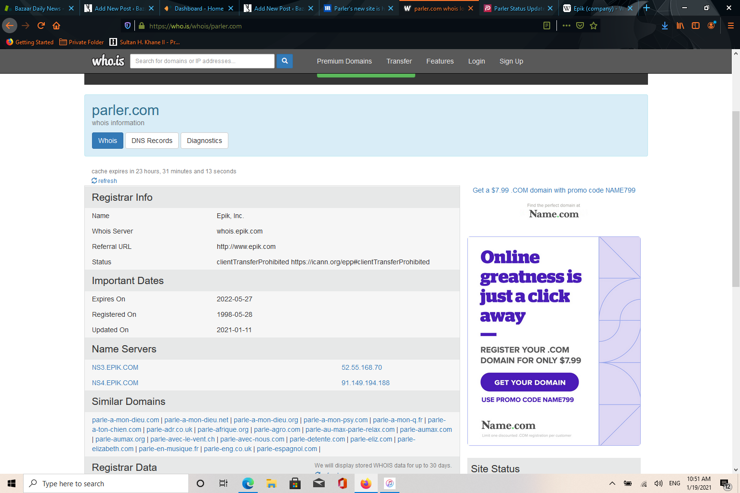This screenshot has width=740, height=493.
Task: Open the Private Folder bookmark folder
Action: tap(81, 42)
